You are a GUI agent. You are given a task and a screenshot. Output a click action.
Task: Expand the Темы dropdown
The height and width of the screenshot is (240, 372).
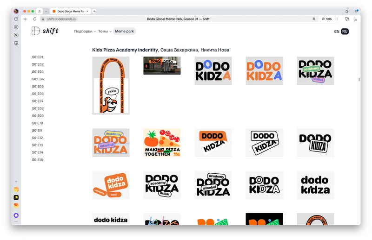click(105, 31)
